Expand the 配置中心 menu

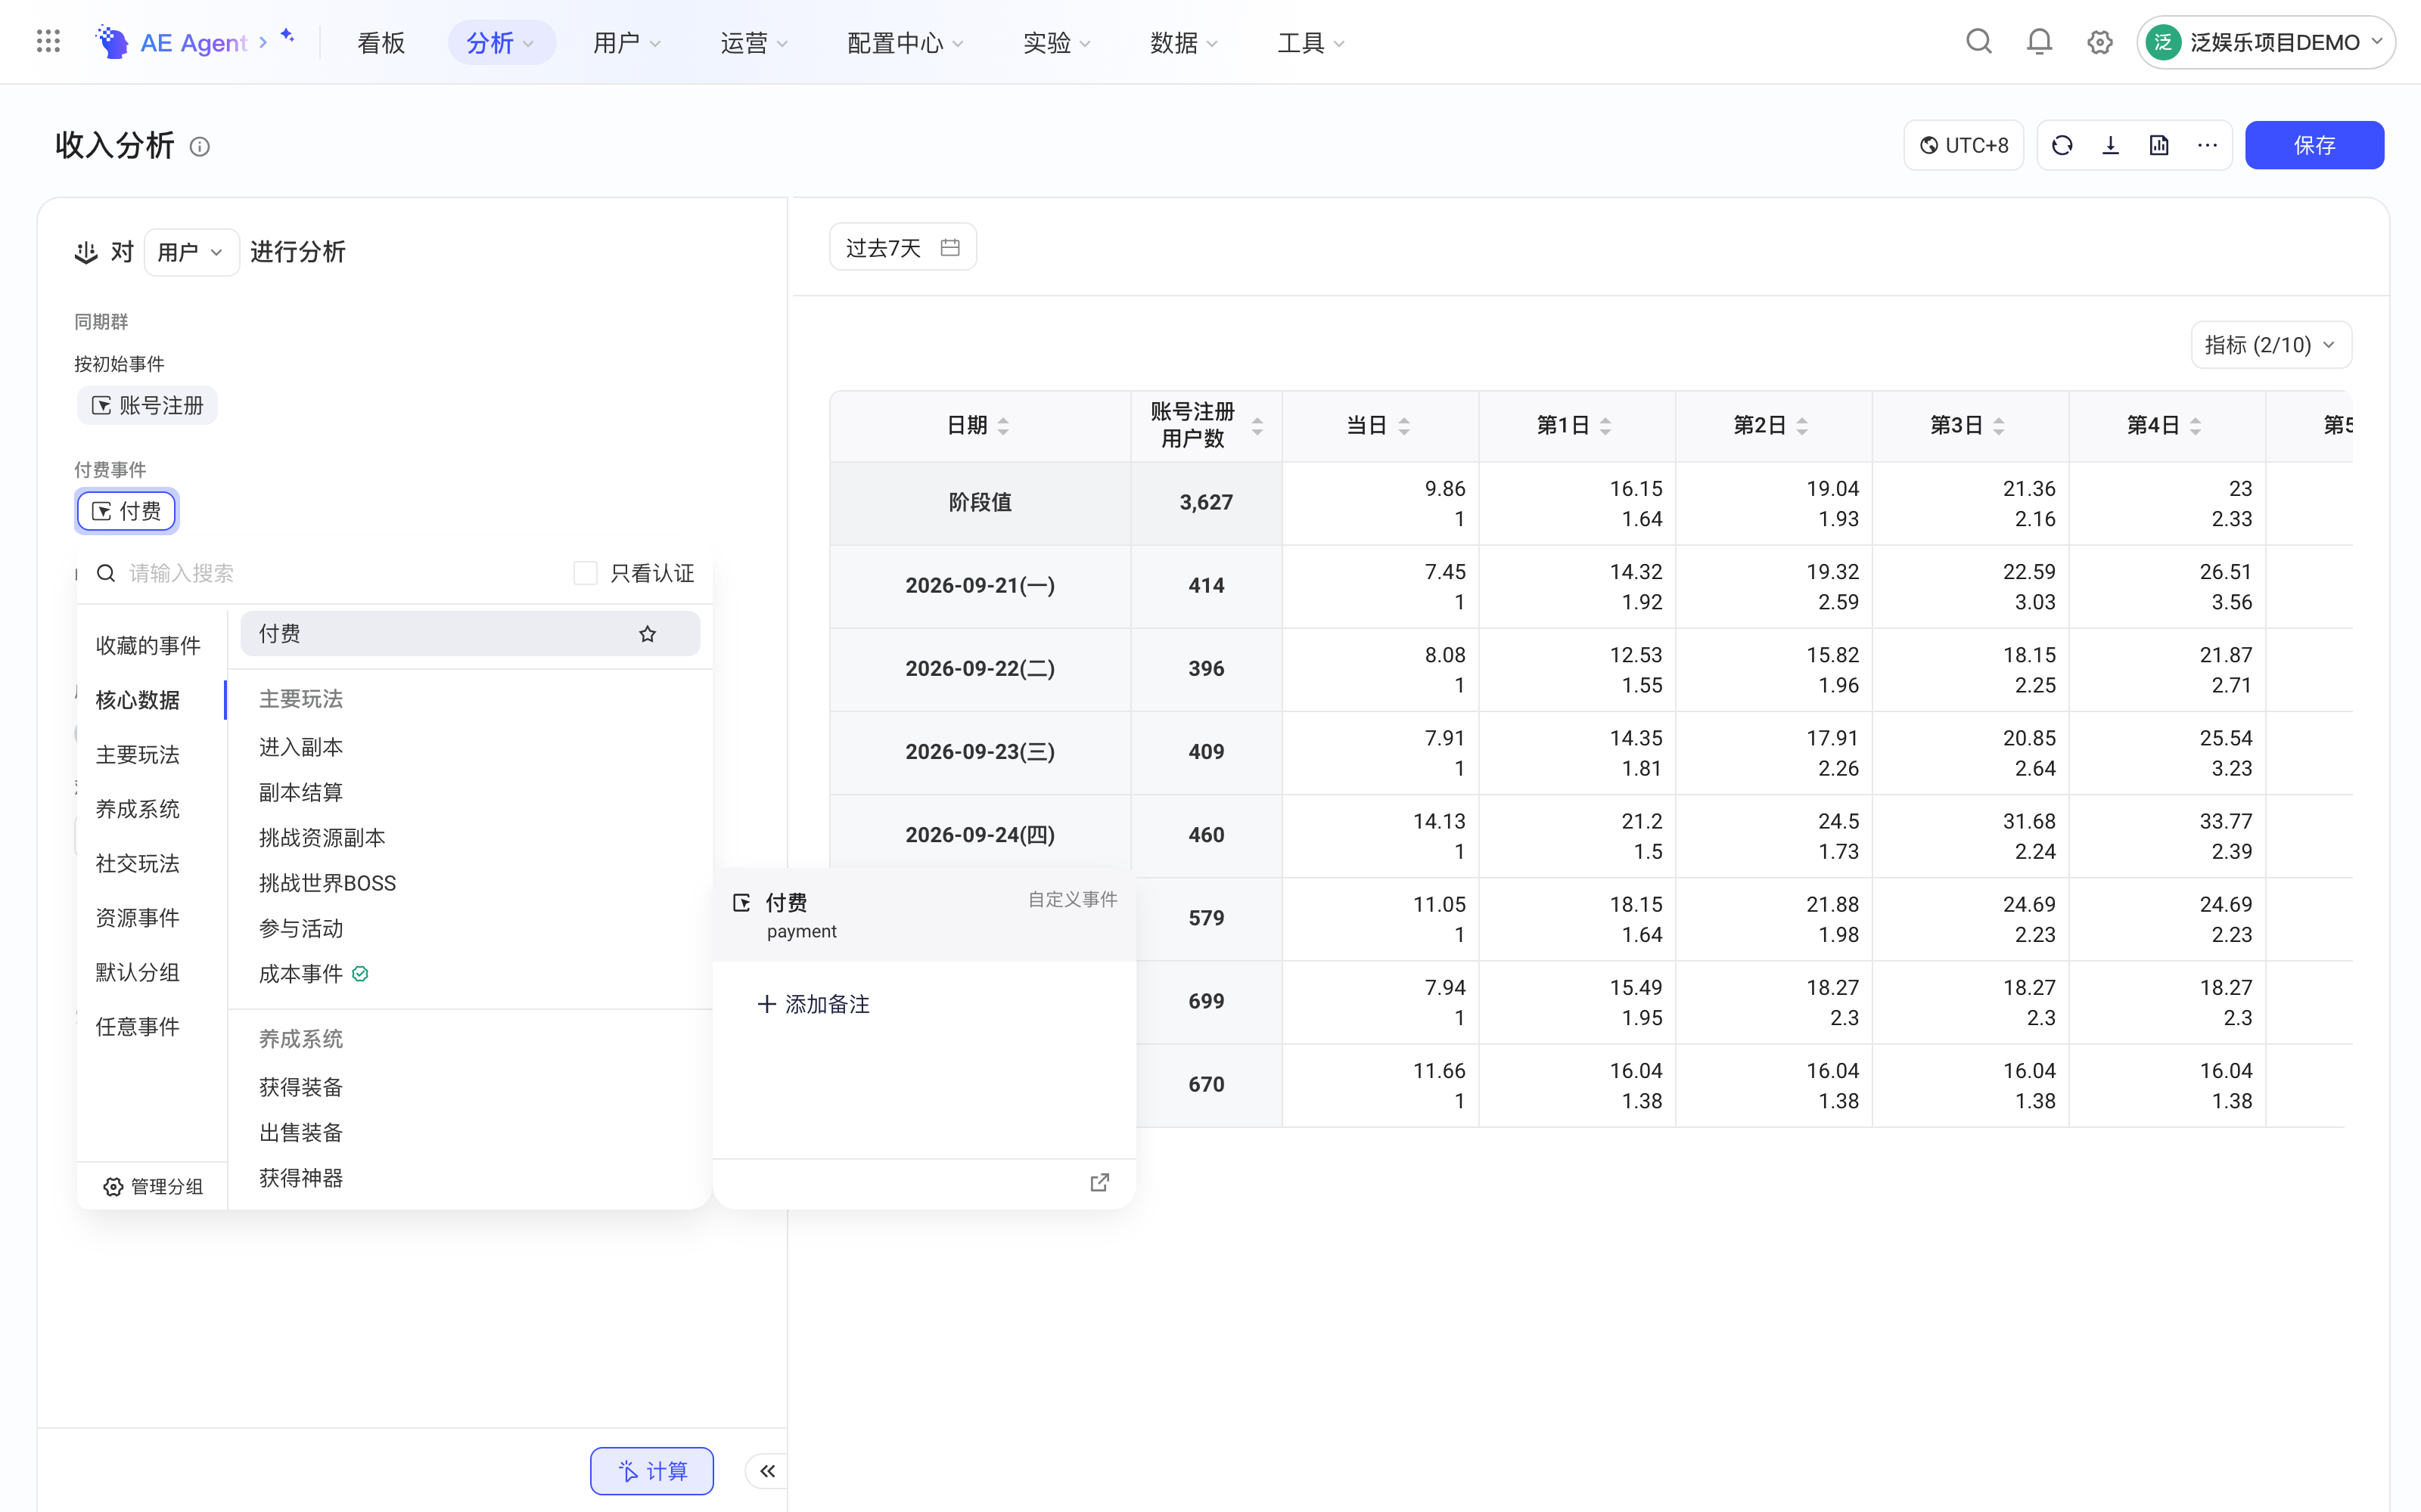(906, 42)
